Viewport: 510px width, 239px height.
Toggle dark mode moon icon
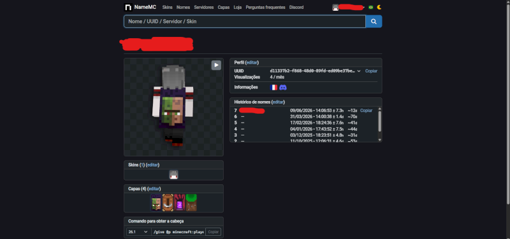379,7
